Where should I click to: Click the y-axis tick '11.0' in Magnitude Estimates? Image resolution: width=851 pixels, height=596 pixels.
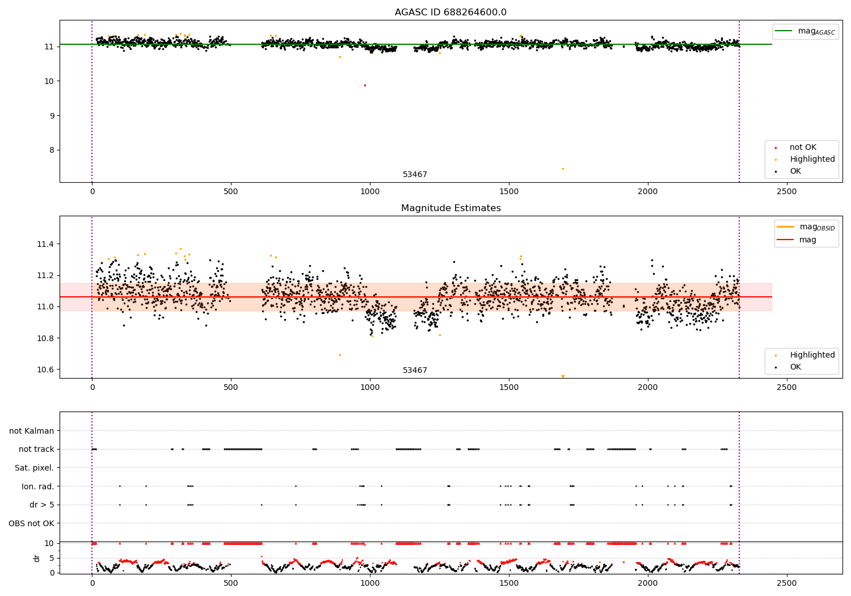(x=45, y=307)
